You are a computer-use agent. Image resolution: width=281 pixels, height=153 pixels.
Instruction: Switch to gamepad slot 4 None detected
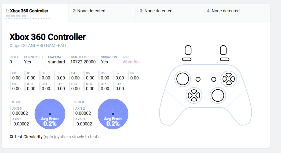(236, 14)
